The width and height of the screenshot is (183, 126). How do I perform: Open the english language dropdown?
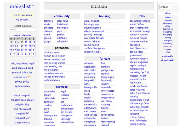pyautogui.click(x=168, y=7)
